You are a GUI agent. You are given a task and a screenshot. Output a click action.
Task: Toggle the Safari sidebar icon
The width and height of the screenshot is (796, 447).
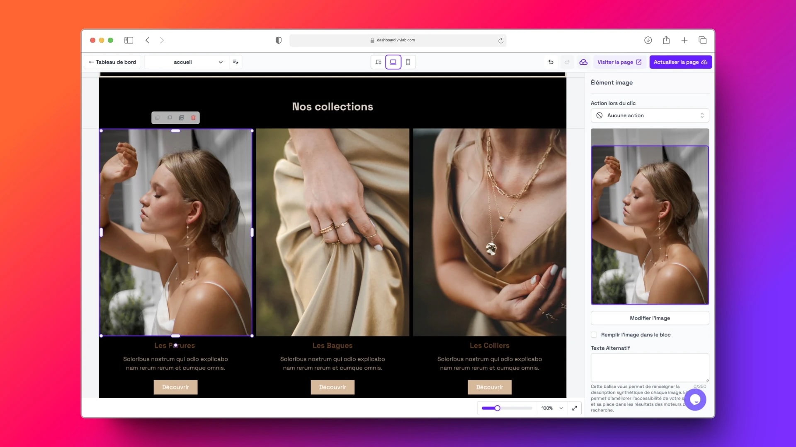[x=129, y=40]
